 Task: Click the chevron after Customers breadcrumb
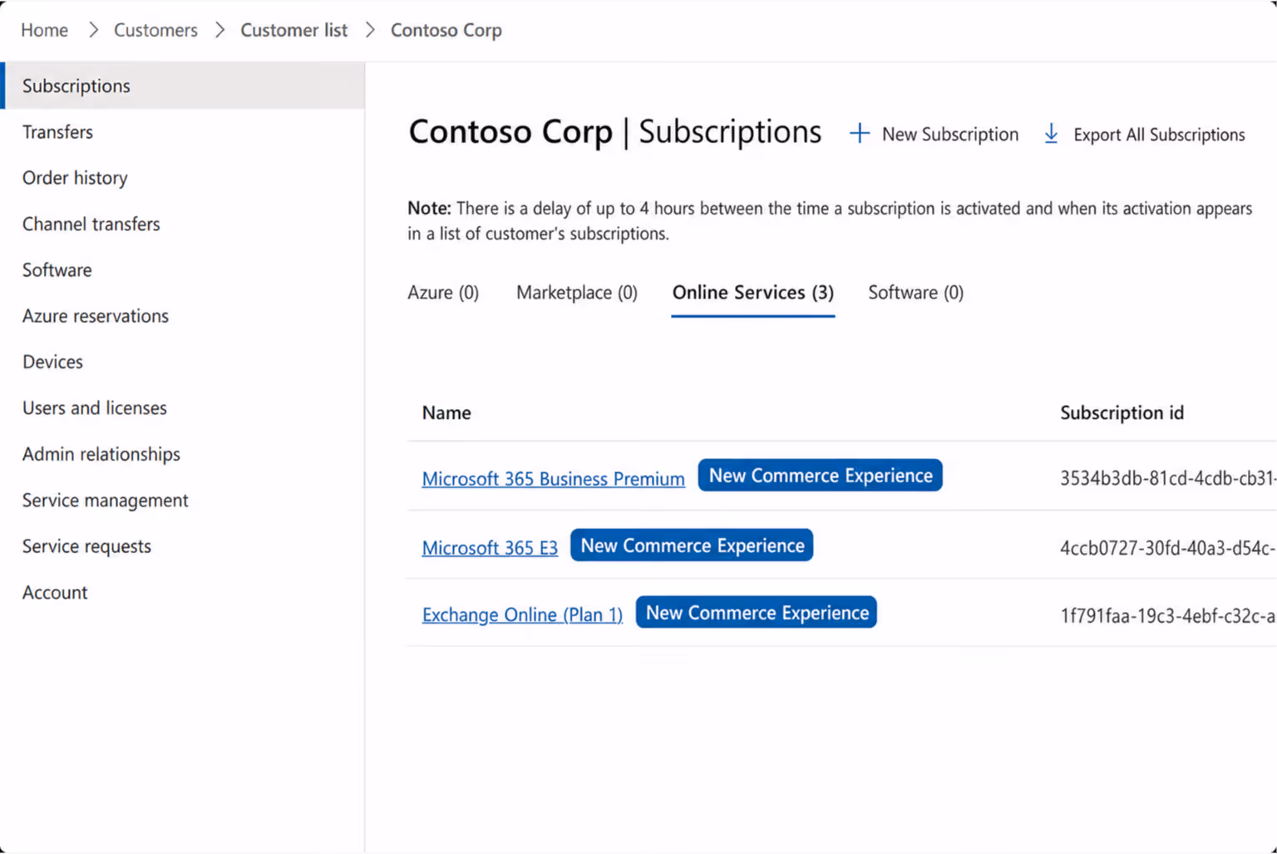tap(219, 30)
